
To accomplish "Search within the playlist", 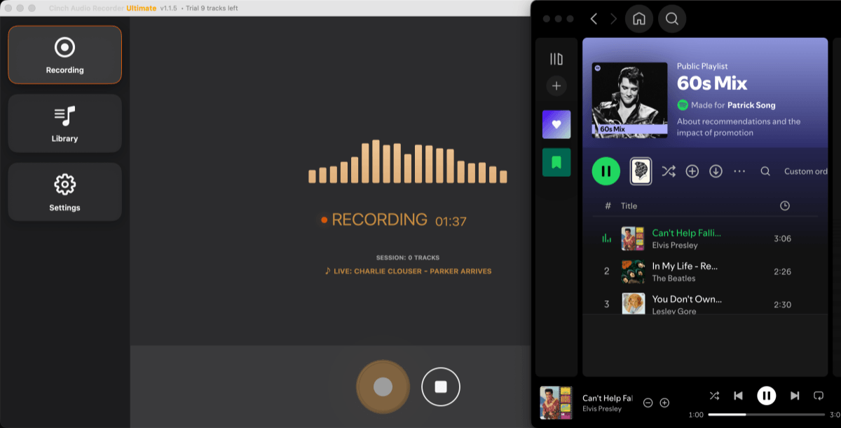I will click(765, 171).
